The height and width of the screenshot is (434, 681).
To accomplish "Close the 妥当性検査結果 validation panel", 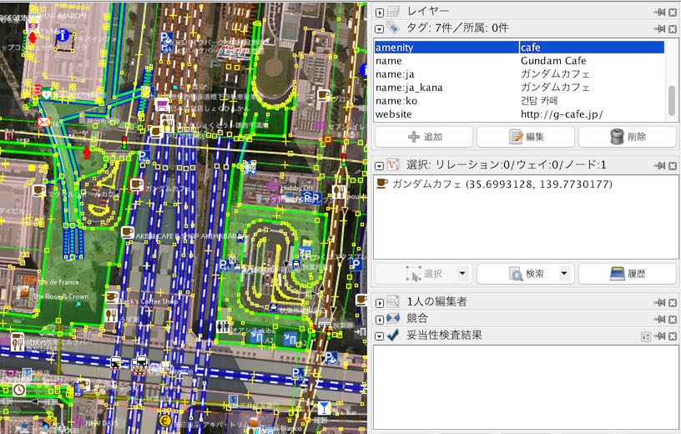I will pos(673,335).
